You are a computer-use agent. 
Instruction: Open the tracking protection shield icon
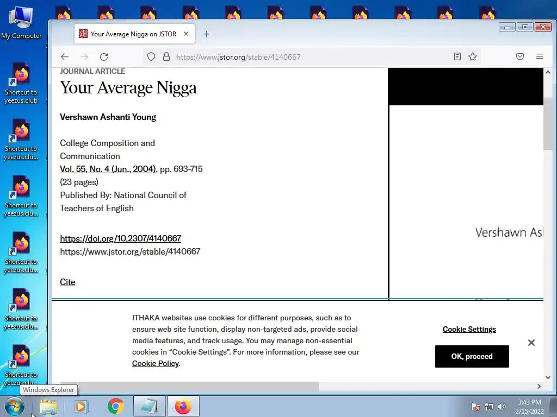(151, 56)
